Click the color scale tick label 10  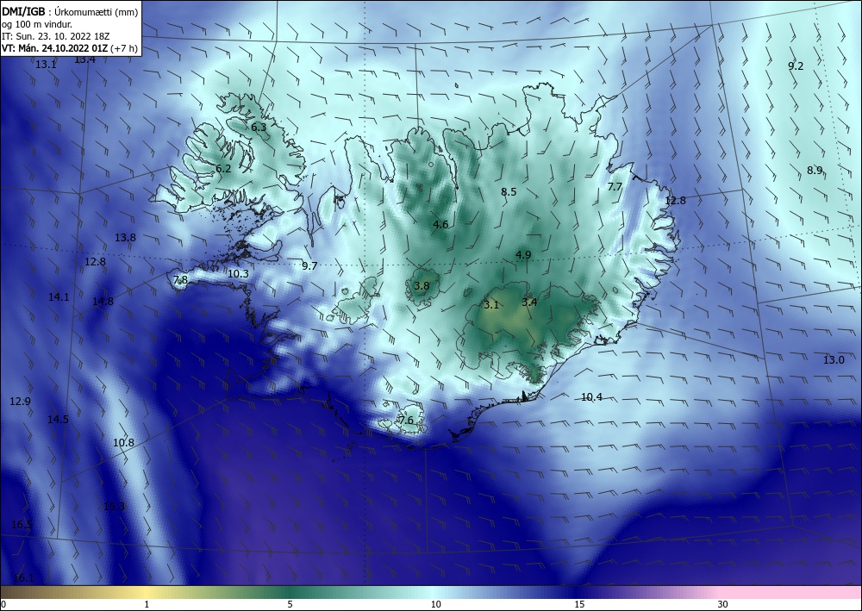pos(436,604)
